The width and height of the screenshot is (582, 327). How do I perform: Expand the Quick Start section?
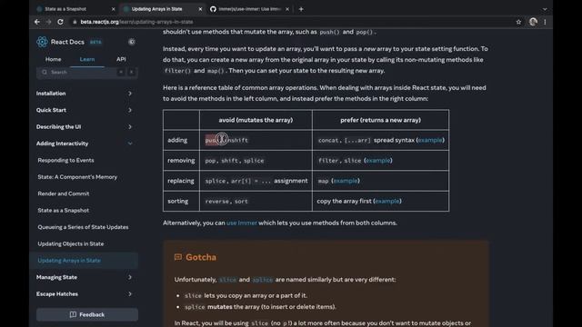coord(85,110)
